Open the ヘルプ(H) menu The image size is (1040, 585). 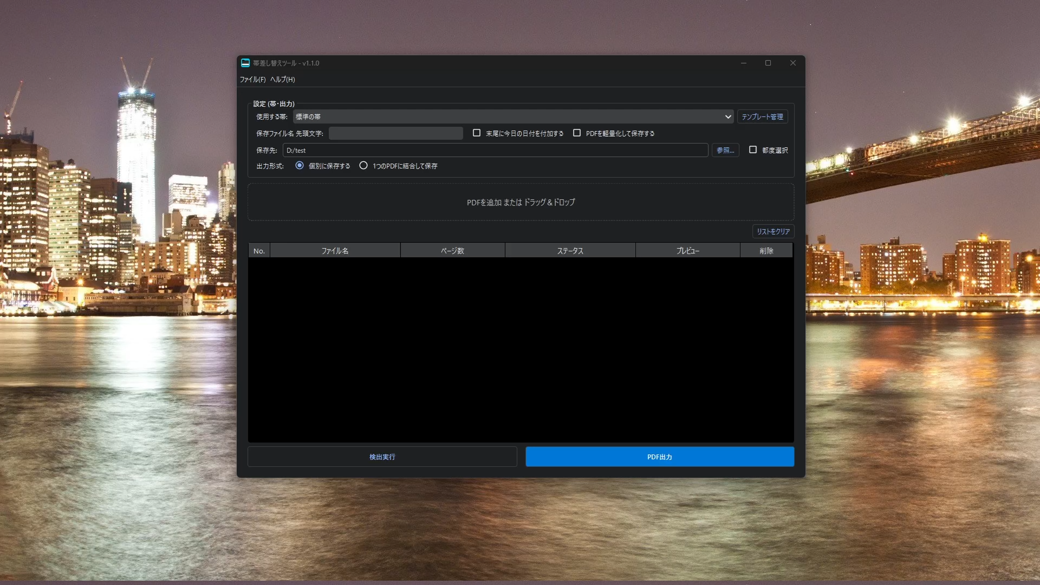[x=282, y=80]
